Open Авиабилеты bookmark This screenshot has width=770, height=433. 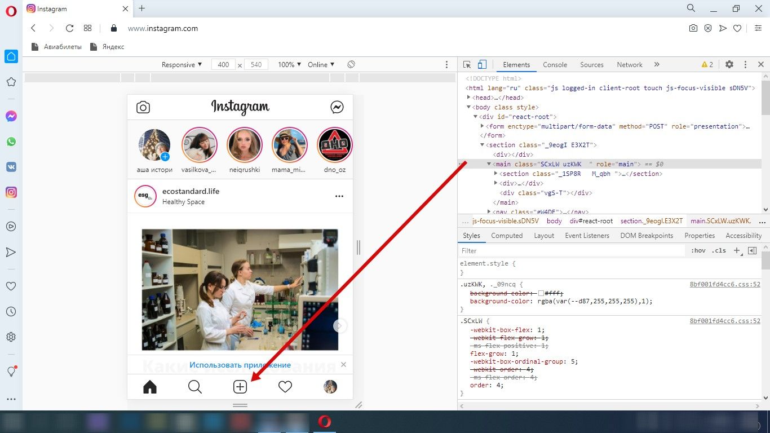56,47
